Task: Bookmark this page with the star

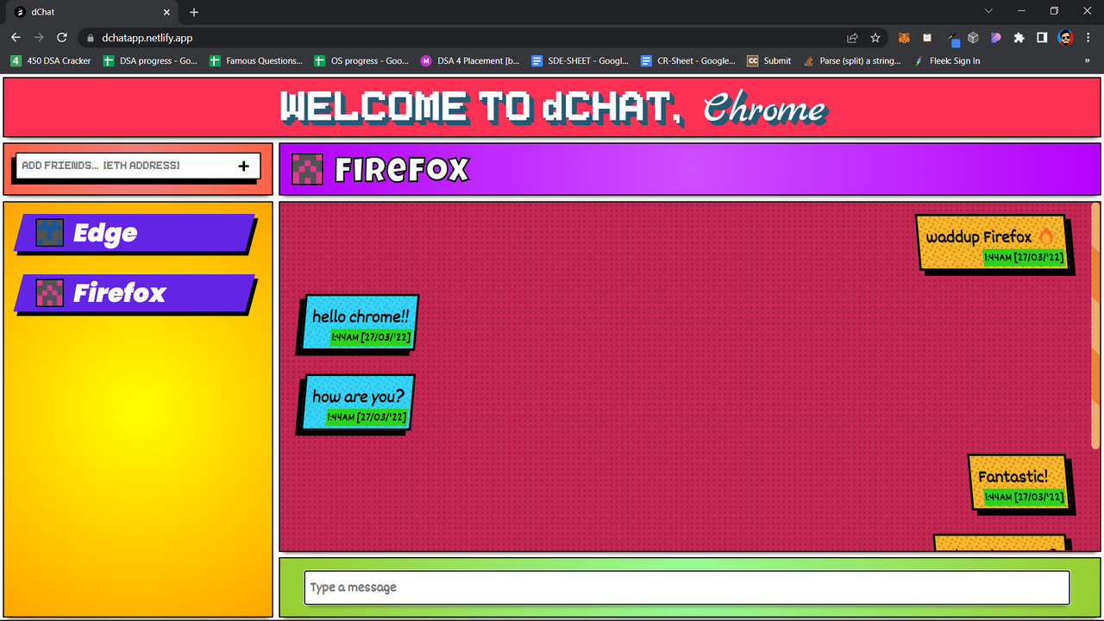Action: pyautogui.click(x=875, y=38)
